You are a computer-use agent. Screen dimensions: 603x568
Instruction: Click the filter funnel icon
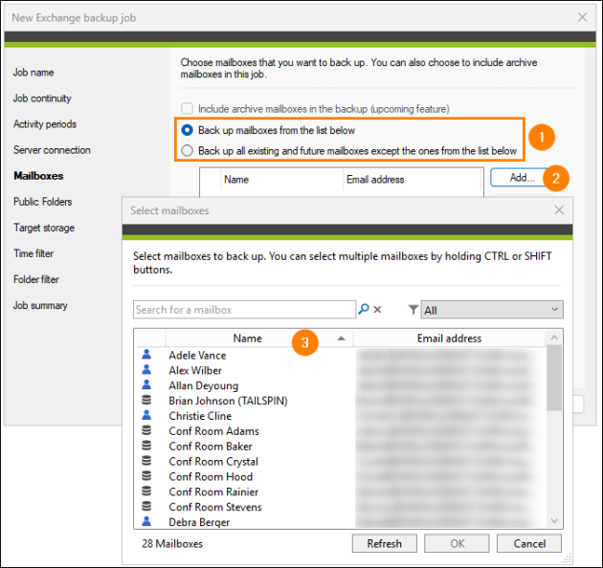pos(413,310)
